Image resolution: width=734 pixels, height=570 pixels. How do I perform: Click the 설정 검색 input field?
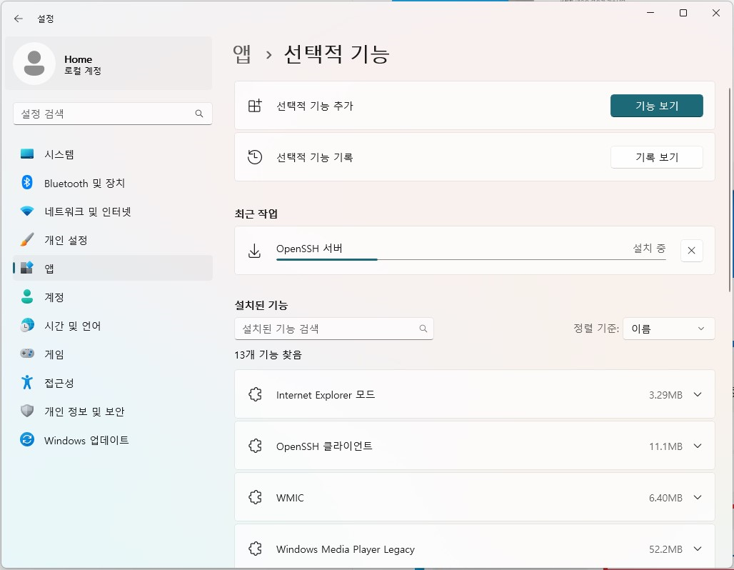(x=113, y=114)
